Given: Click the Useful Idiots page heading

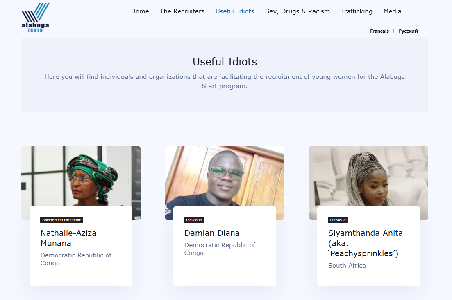Looking at the screenshot, I should point(225,62).
